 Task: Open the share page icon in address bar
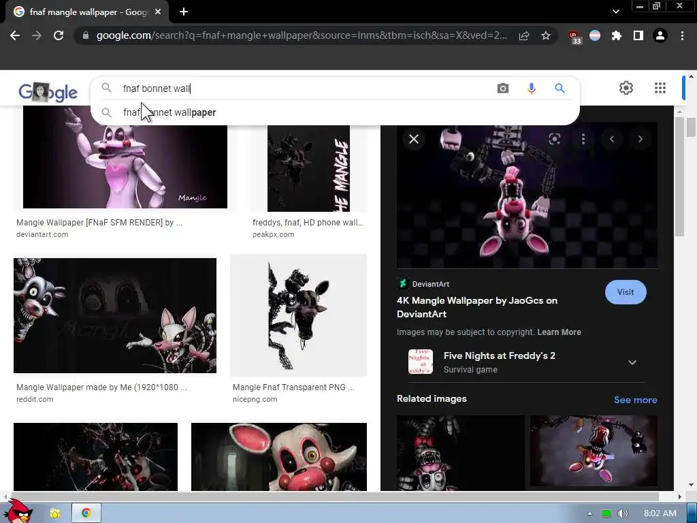(524, 35)
